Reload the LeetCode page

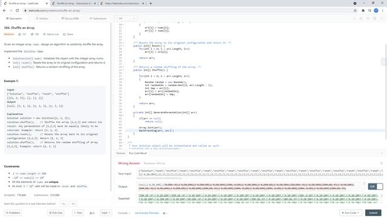tap(18, 11)
